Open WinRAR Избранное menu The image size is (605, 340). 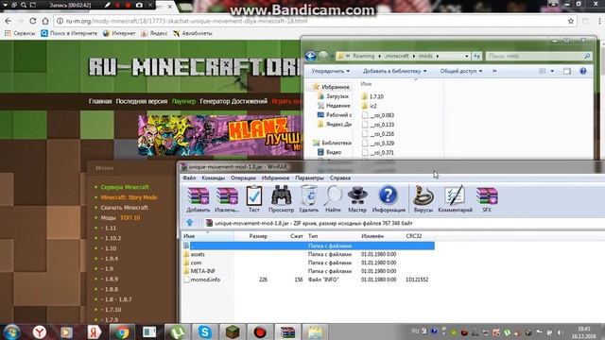[275, 178]
